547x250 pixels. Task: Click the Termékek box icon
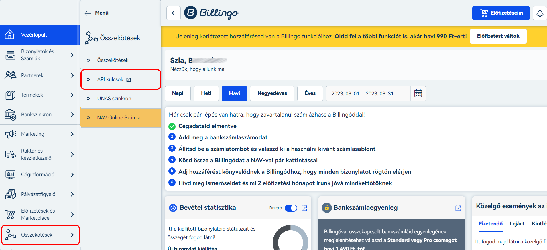10,95
